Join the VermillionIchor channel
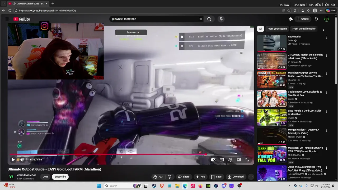The height and width of the screenshot is (190, 338). (45, 177)
